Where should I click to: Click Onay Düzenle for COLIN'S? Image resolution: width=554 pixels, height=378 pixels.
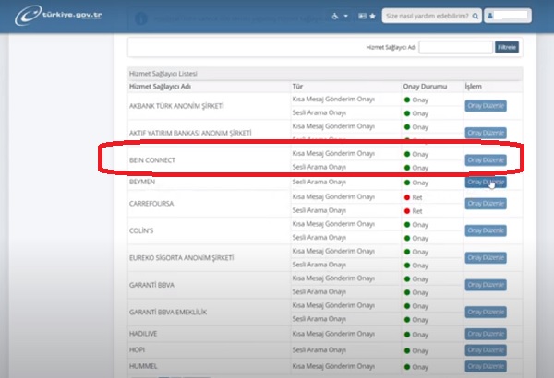486,230
